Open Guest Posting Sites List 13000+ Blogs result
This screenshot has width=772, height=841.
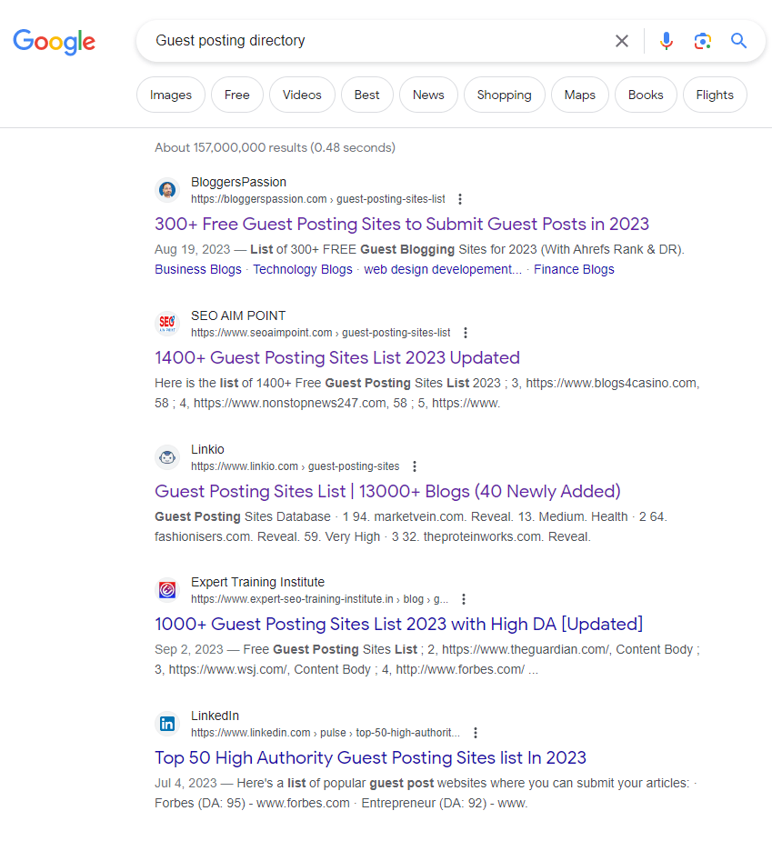pyautogui.click(x=387, y=491)
